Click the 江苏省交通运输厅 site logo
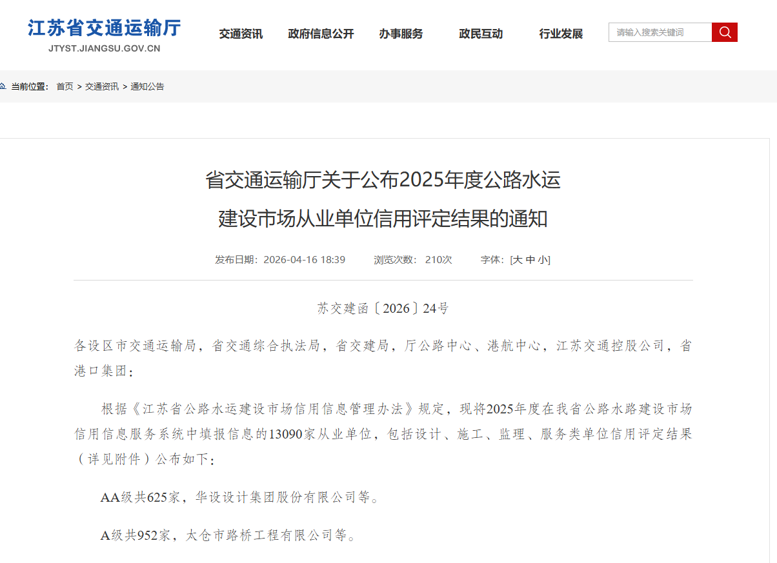777x563 pixels. pos(104,28)
